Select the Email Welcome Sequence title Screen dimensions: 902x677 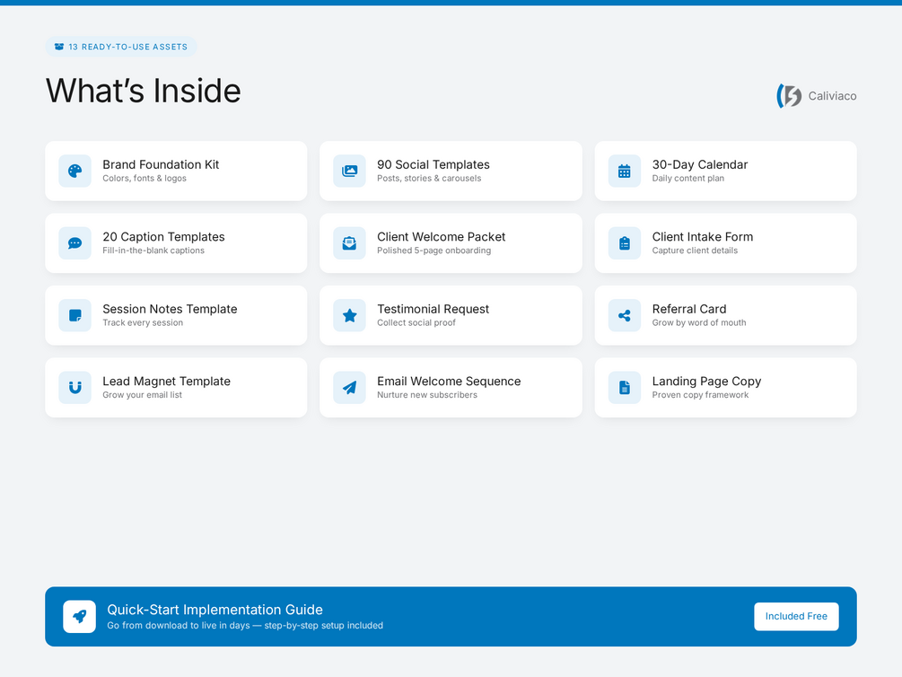[449, 381]
